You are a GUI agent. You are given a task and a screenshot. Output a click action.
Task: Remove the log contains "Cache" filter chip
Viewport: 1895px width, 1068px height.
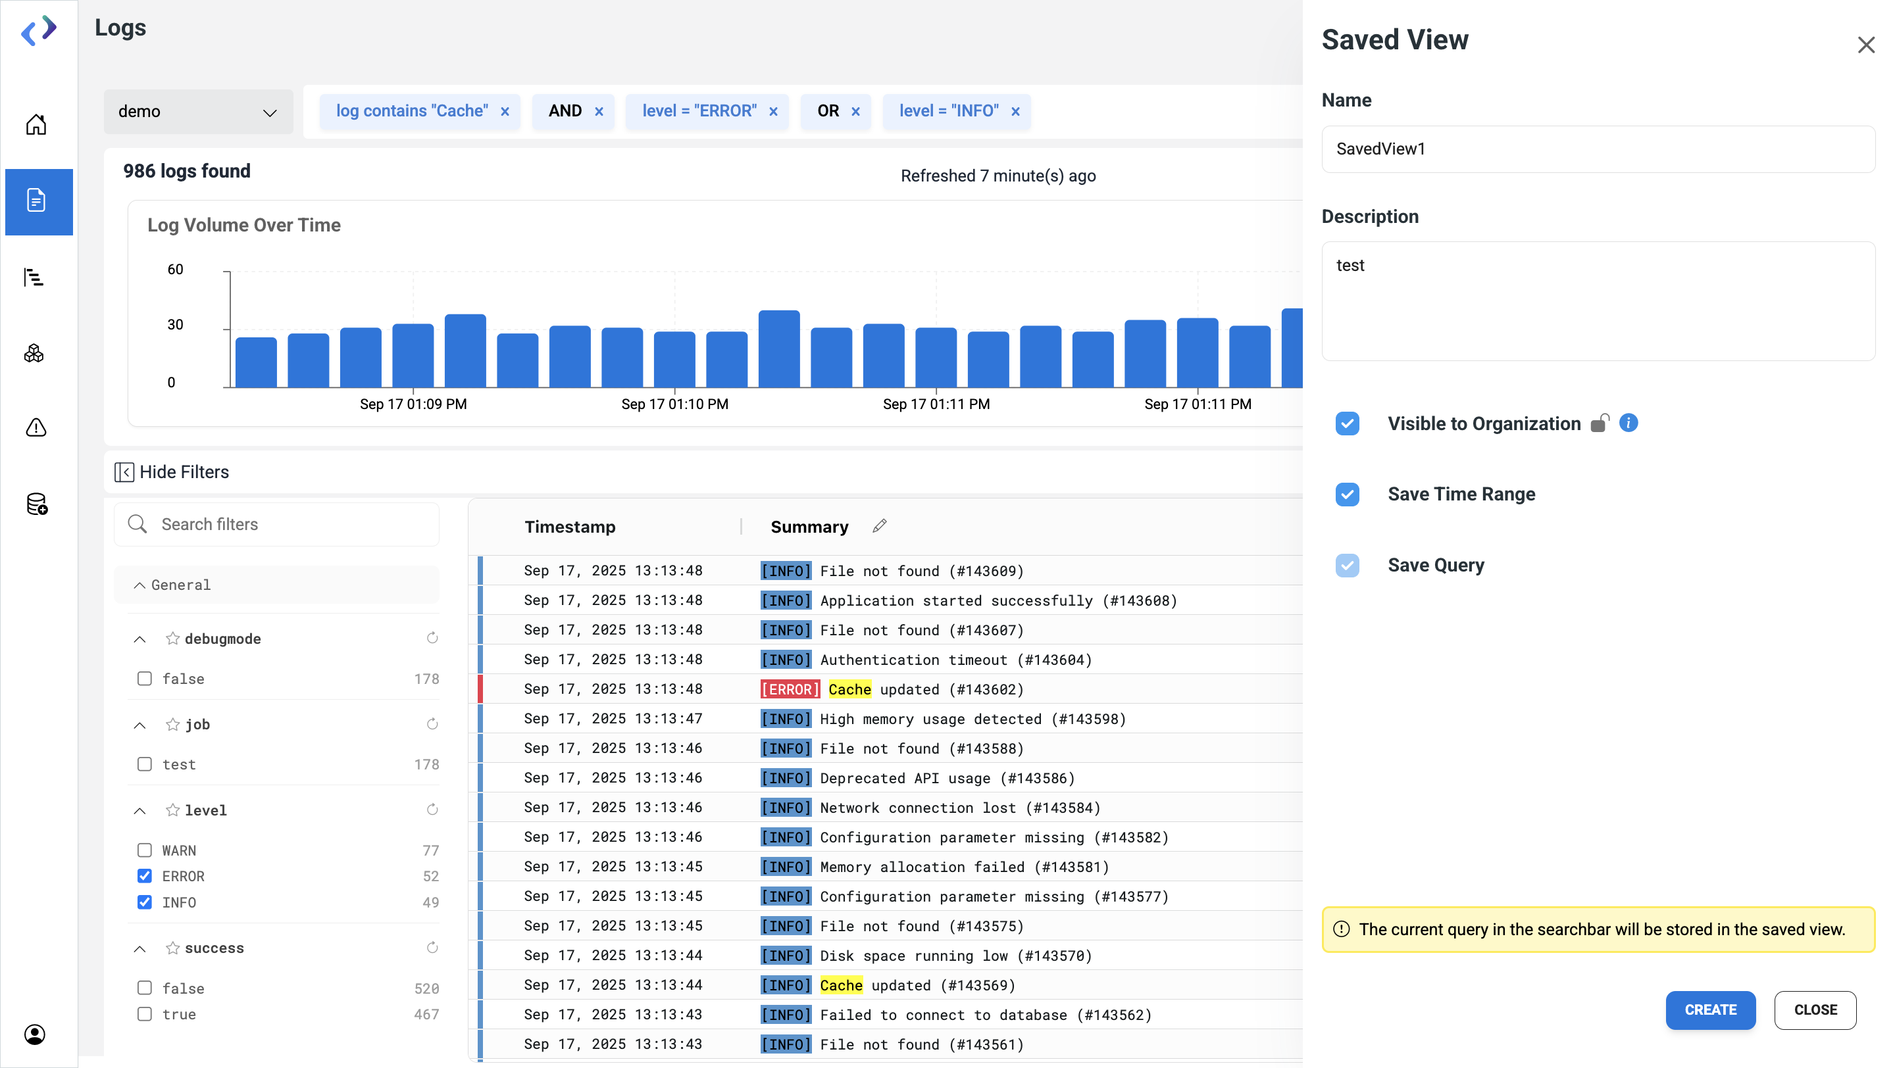(505, 112)
